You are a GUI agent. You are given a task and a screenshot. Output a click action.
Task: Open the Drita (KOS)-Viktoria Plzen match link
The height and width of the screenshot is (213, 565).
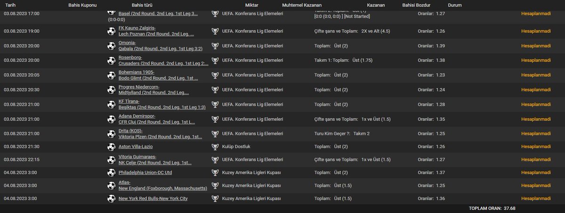(160, 133)
